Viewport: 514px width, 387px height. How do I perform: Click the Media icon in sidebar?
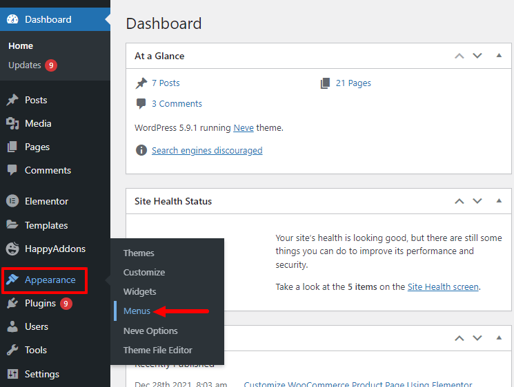tap(12, 123)
